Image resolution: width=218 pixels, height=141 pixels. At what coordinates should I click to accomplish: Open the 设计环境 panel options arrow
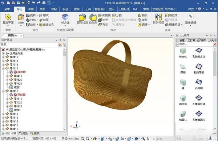[56, 40]
